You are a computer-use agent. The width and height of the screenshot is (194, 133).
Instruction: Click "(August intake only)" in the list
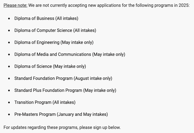click(x=93, y=78)
